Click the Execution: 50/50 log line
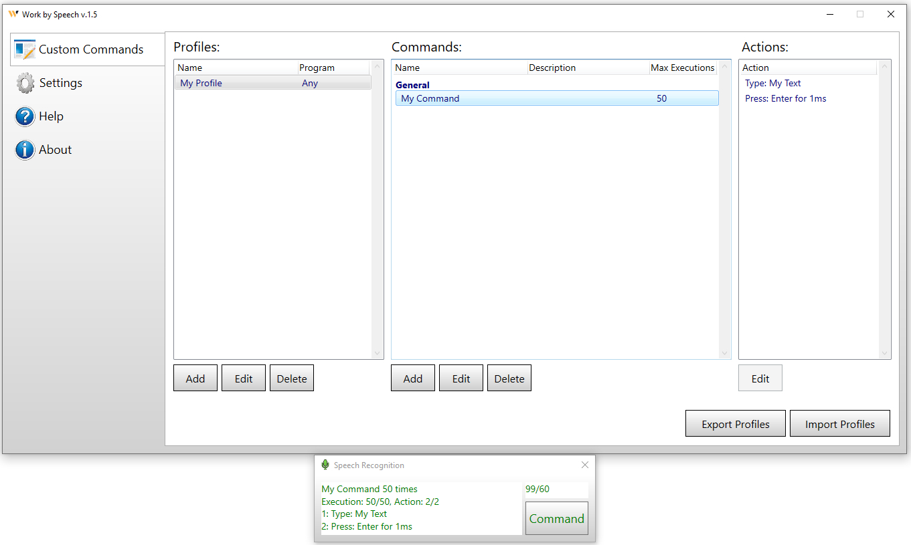The height and width of the screenshot is (545, 911). [380, 502]
